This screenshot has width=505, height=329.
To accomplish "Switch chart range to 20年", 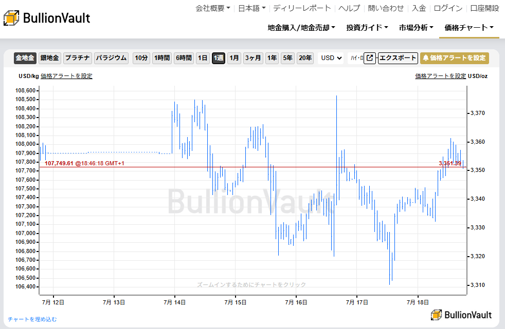I will 305,58.
